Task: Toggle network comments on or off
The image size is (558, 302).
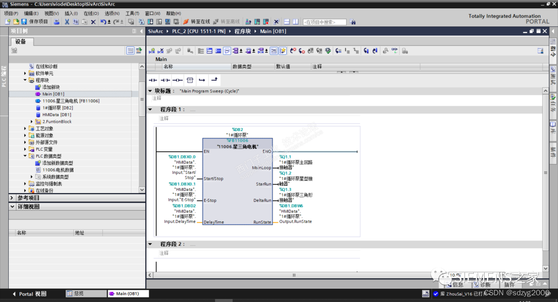Action: click(x=274, y=51)
